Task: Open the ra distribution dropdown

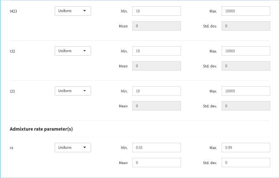Action: (x=73, y=148)
